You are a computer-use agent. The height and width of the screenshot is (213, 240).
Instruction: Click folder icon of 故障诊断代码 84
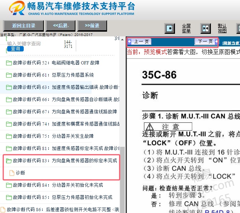click(x=9, y=185)
